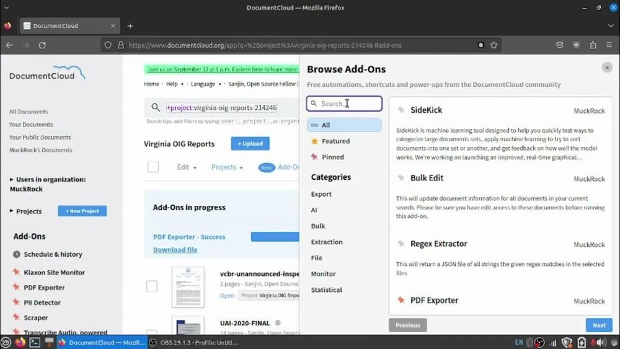Click the New Project button
The image size is (620, 349).
point(82,211)
